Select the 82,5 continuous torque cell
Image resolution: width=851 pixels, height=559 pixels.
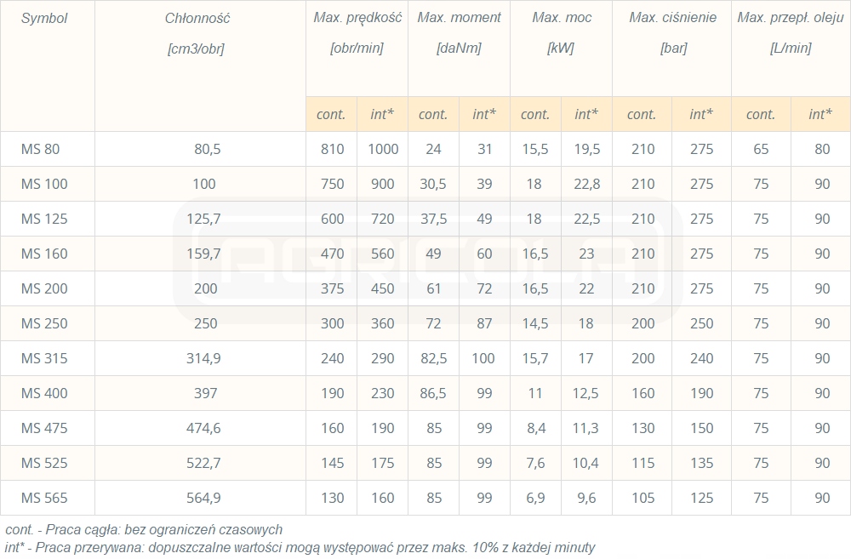434,358
